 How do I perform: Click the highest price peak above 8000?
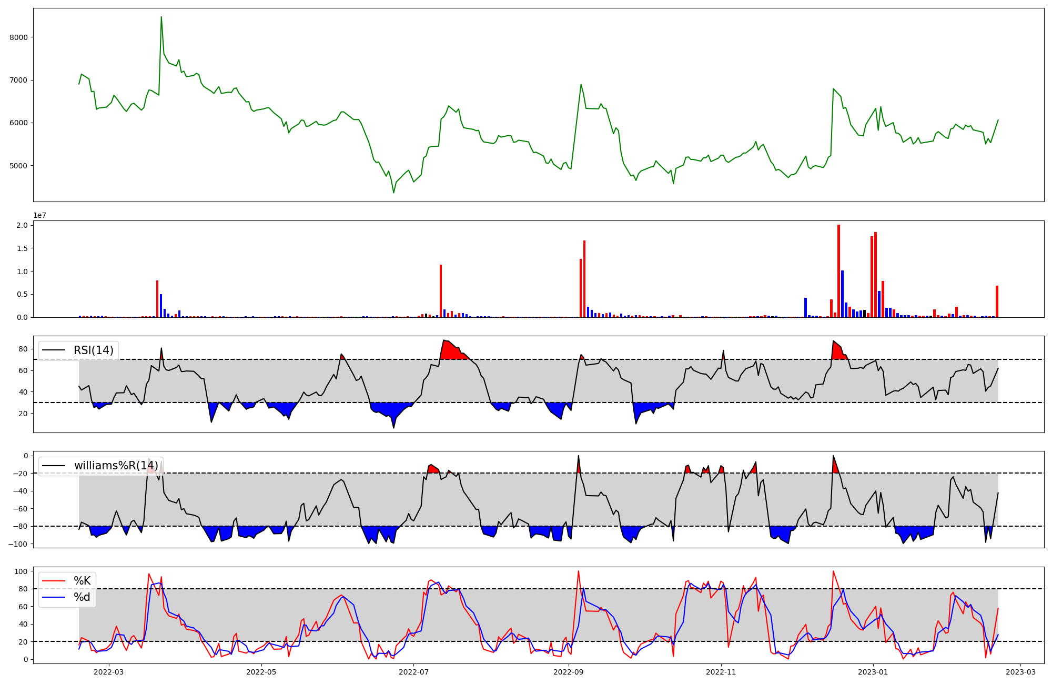[x=161, y=17]
